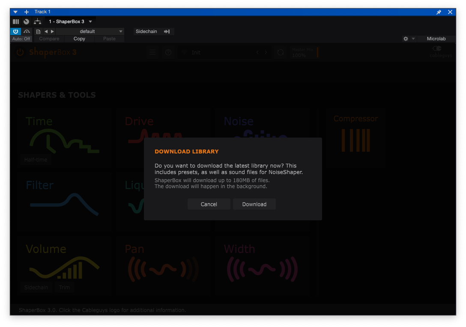Toggle Auto: Off automation mode
Screen dimensions: 466x327
click(x=21, y=39)
